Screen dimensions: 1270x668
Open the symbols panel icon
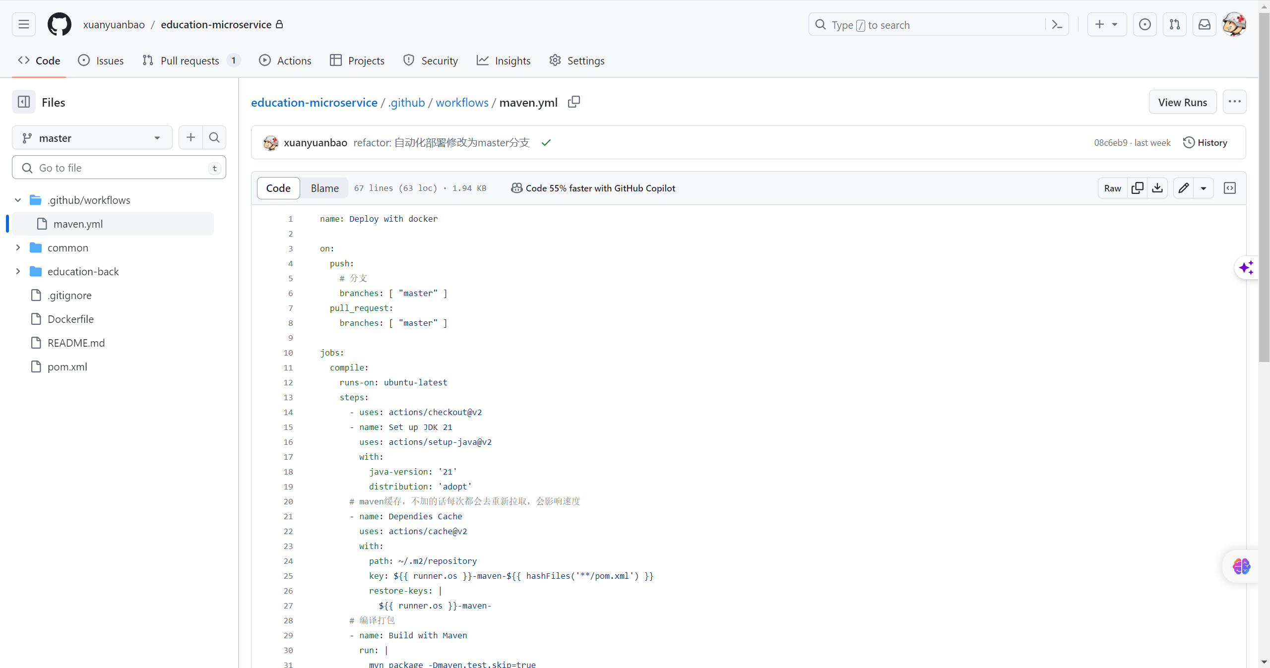(1230, 188)
